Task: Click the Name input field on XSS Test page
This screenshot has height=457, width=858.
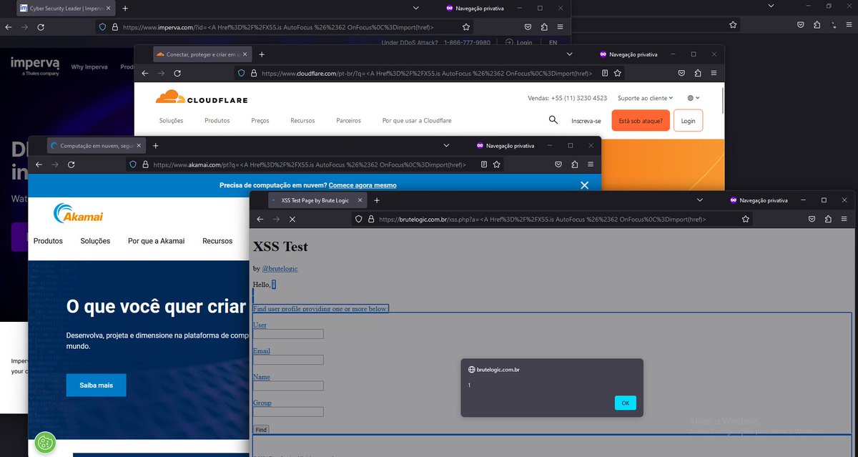Action: (x=288, y=385)
